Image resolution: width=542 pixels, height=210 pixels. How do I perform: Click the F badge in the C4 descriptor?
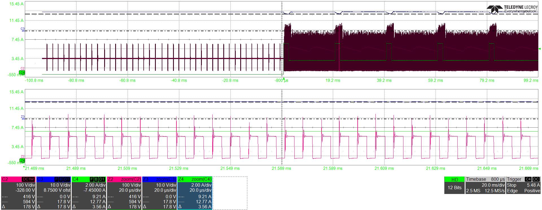pos(92,179)
